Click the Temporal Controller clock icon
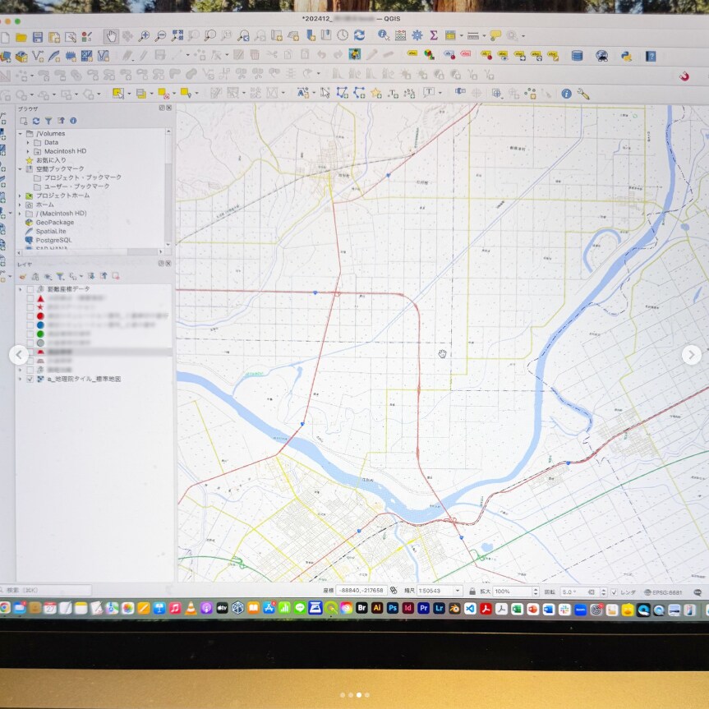Viewport: 709px width, 709px height. 343,35
